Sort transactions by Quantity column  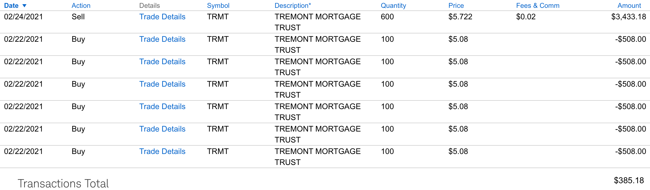pyautogui.click(x=393, y=6)
